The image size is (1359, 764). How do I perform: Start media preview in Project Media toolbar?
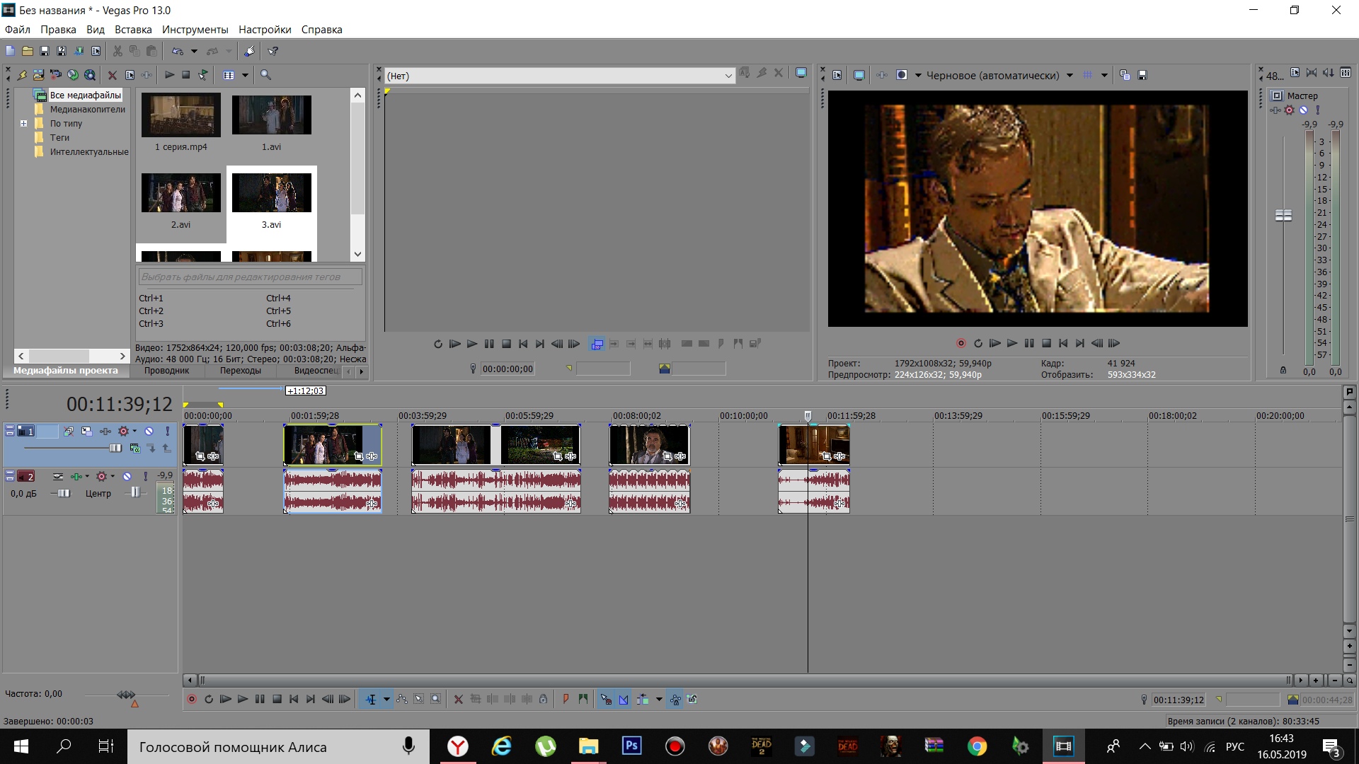[169, 75]
